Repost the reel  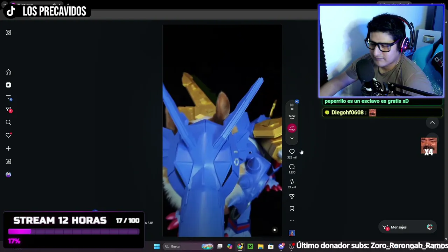tap(292, 182)
